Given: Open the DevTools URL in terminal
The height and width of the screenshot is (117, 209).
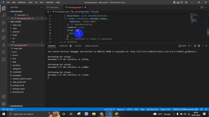Looking at the screenshot, I should point(164,52).
